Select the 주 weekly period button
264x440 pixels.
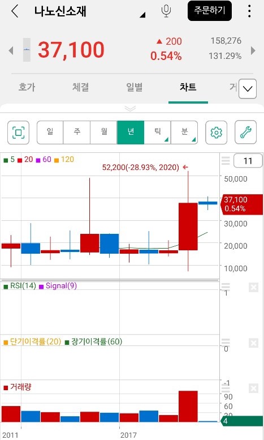tap(76, 133)
